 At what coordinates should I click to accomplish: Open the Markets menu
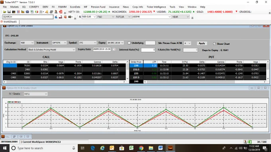click(14, 7)
